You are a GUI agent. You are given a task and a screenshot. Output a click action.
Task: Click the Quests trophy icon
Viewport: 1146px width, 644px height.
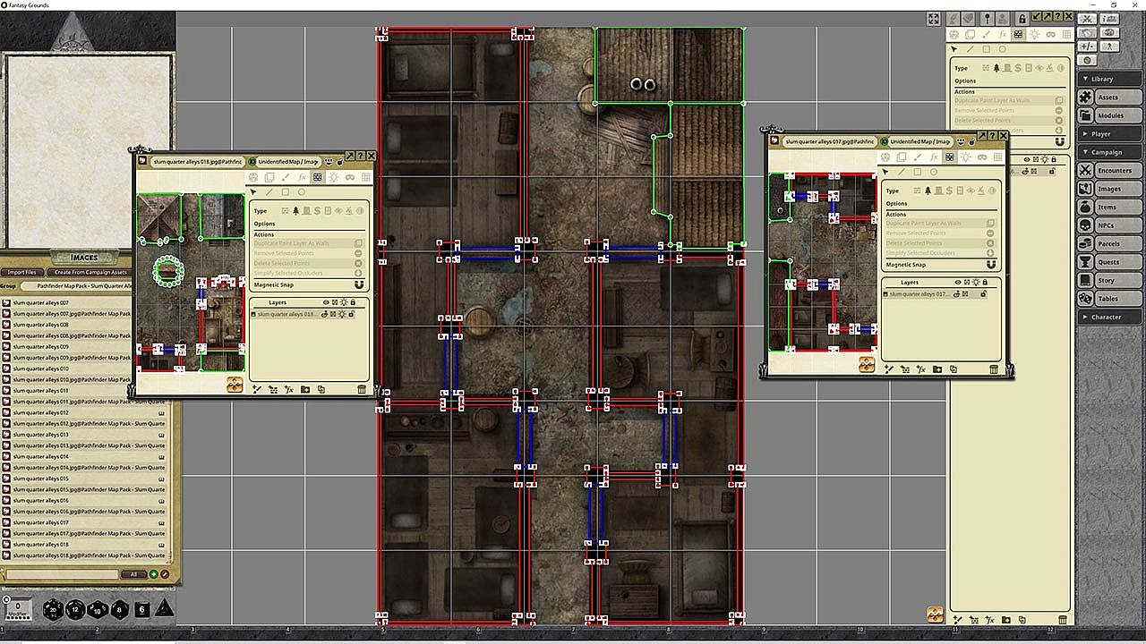pyautogui.click(x=1086, y=262)
